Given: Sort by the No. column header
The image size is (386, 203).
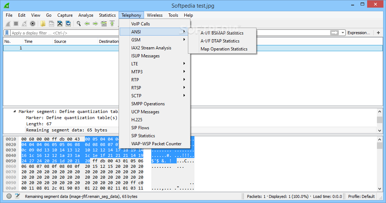Looking at the screenshot, I should point(13,41).
